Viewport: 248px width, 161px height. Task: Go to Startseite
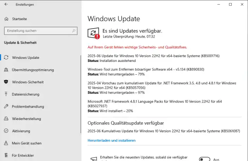tap(19, 19)
